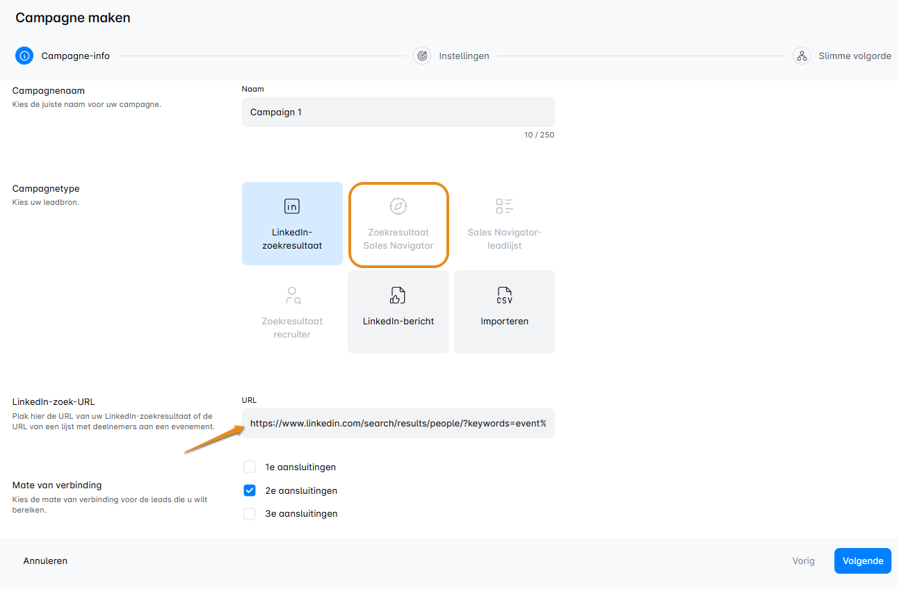Click the Slimme volgorde step icon

point(802,56)
